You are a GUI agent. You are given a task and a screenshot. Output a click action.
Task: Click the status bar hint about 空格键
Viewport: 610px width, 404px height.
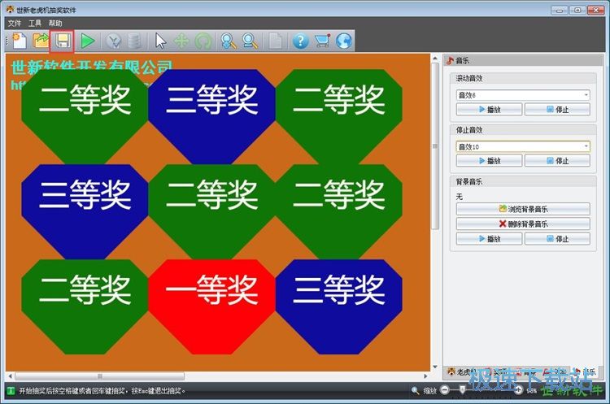102,390
